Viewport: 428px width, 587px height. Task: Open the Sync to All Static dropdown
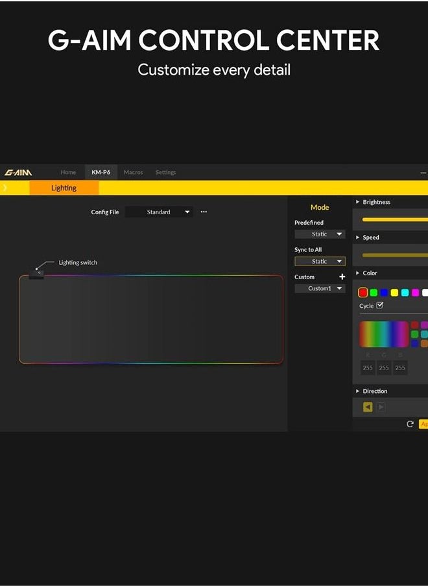tap(320, 261)
